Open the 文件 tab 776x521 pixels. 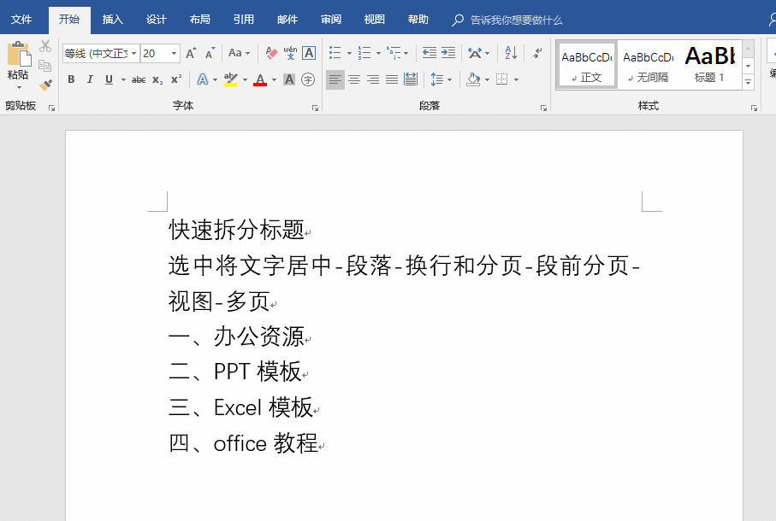pyautogui.click(x=21, y=20)
